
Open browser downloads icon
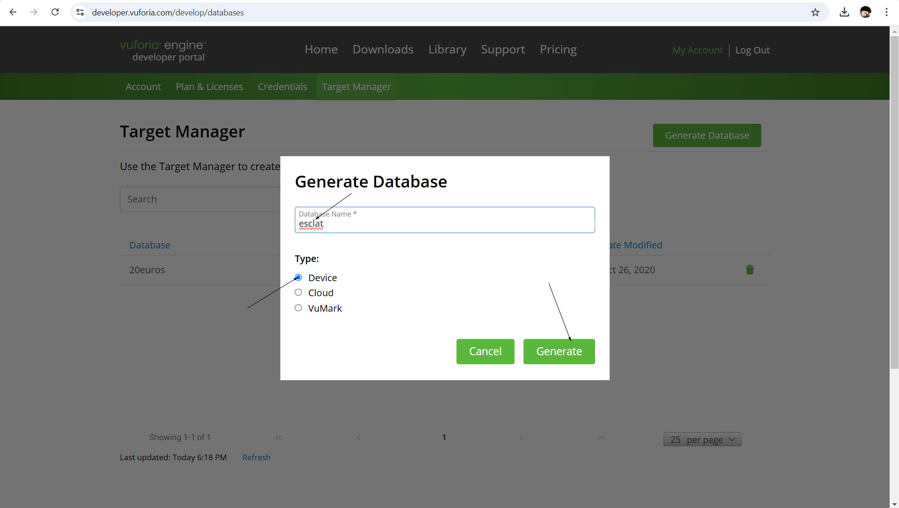(844, 12)
